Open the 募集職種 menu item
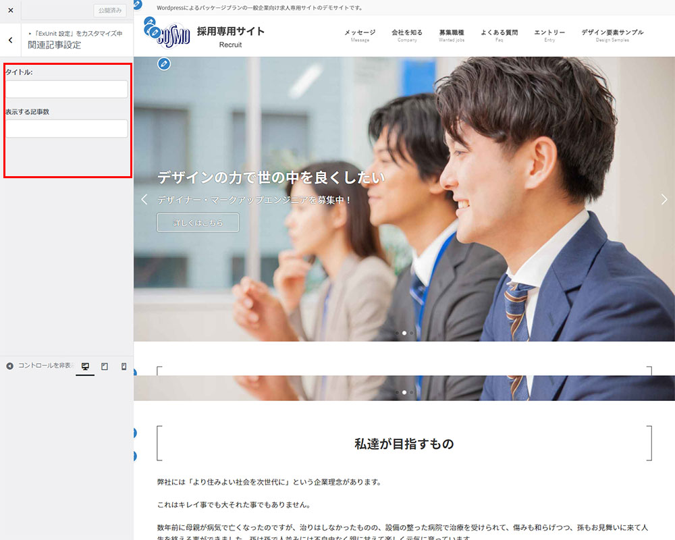 tap(452, 35)
